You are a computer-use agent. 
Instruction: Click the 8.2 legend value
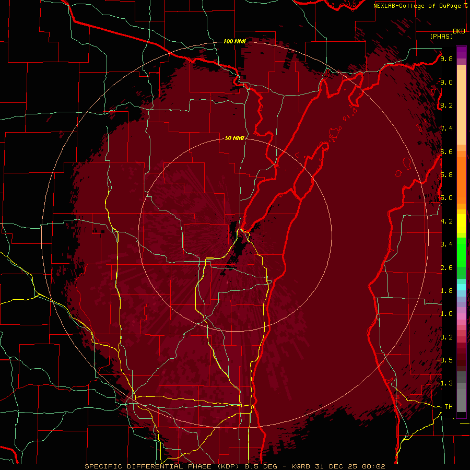[x=446, y=105]
